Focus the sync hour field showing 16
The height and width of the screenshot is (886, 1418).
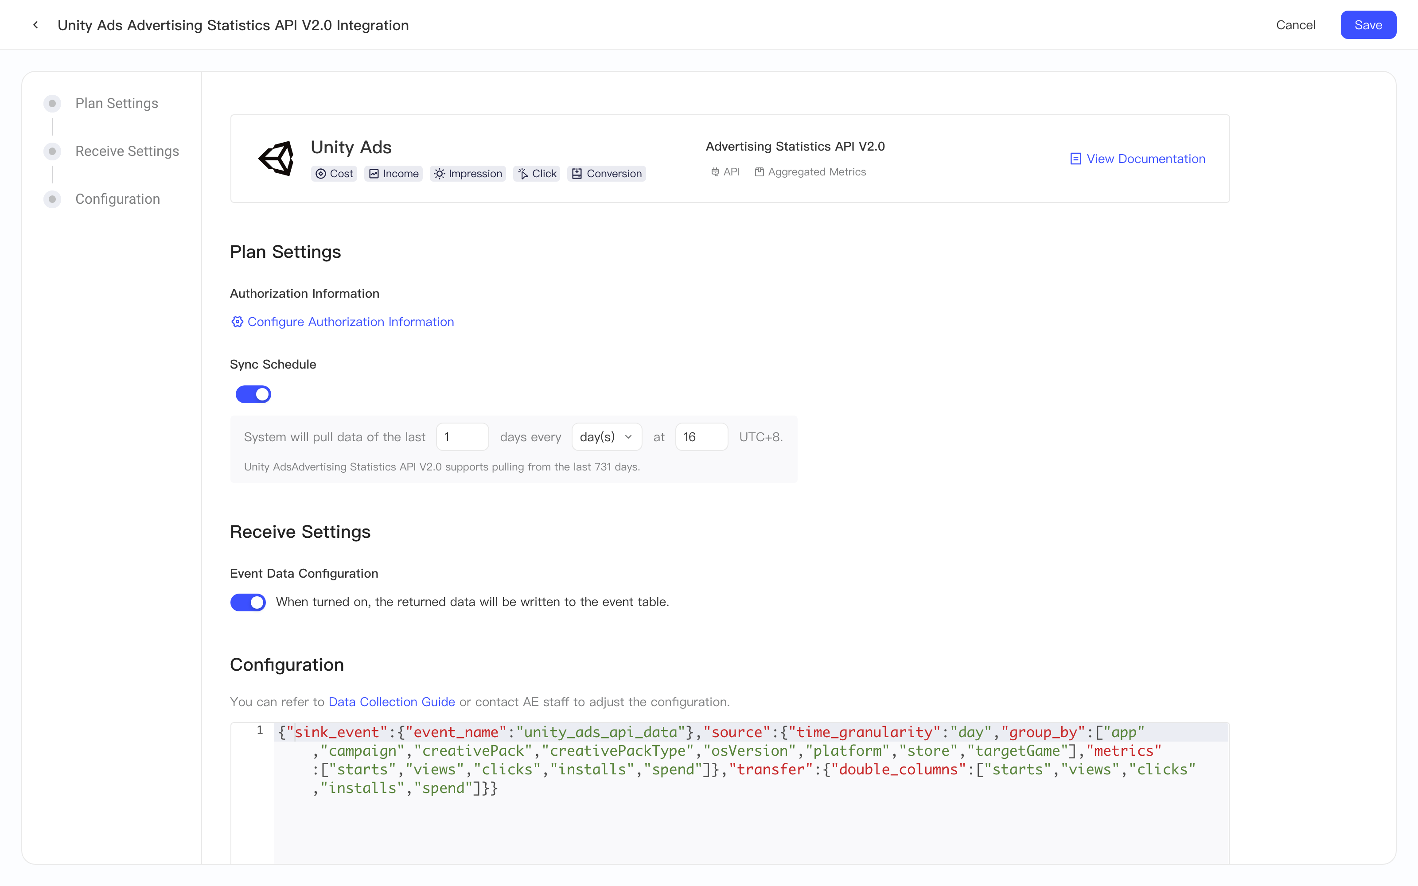point(701,436)
